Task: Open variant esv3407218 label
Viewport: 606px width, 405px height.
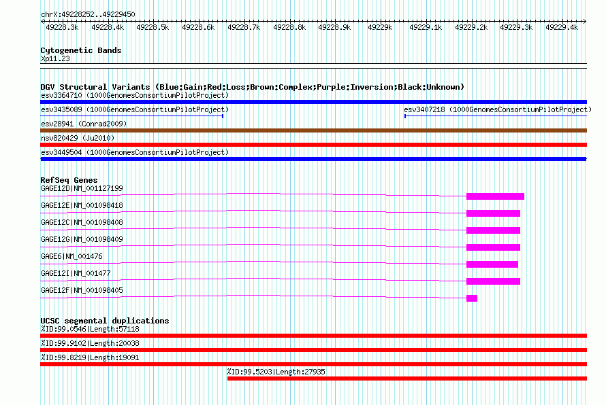Action: point(498,109)
